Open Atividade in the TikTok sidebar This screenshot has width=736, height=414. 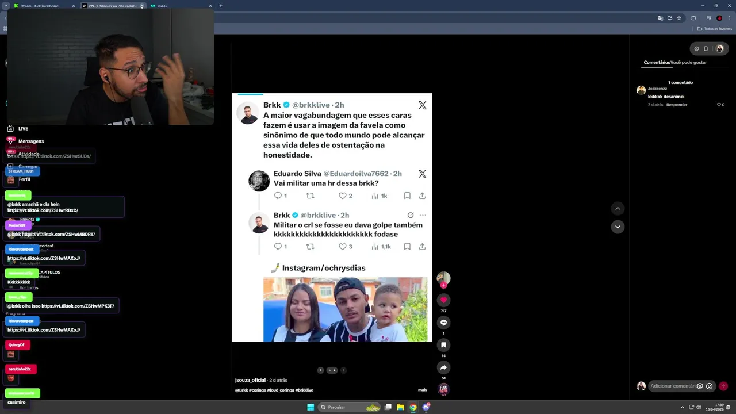24,154
